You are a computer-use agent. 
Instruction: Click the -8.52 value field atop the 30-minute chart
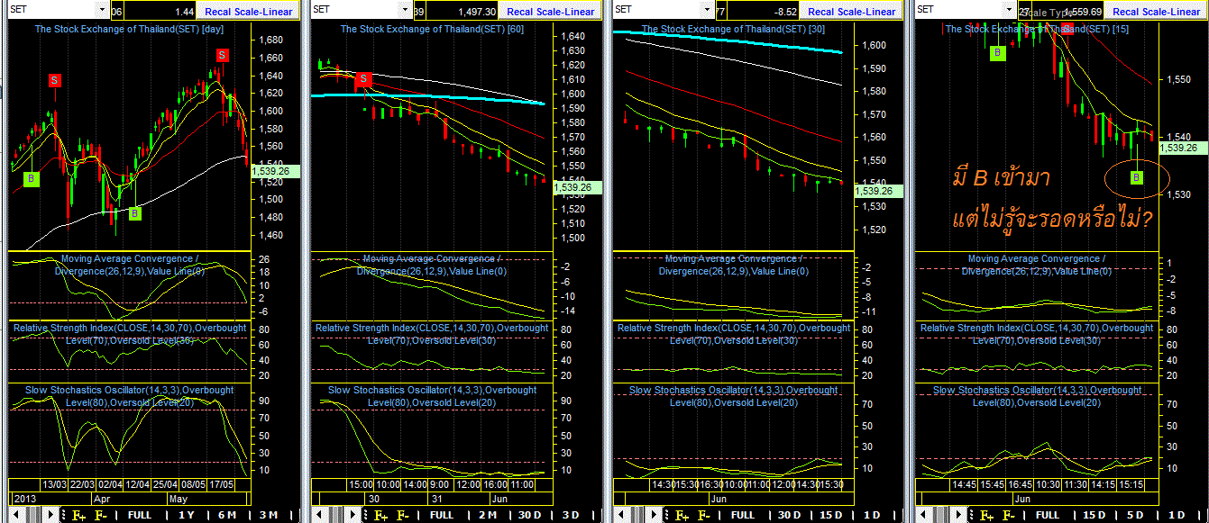[763, 11]
